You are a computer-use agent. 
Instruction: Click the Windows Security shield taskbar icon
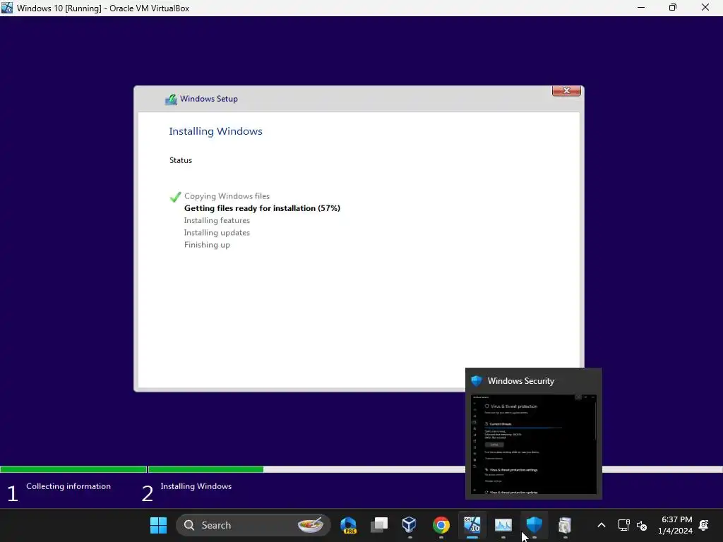tap(534, 525)
